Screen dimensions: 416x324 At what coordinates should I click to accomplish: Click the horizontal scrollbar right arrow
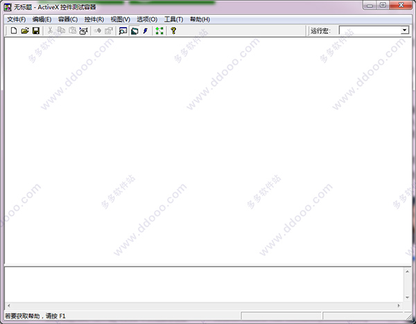[x=399, y=306]
